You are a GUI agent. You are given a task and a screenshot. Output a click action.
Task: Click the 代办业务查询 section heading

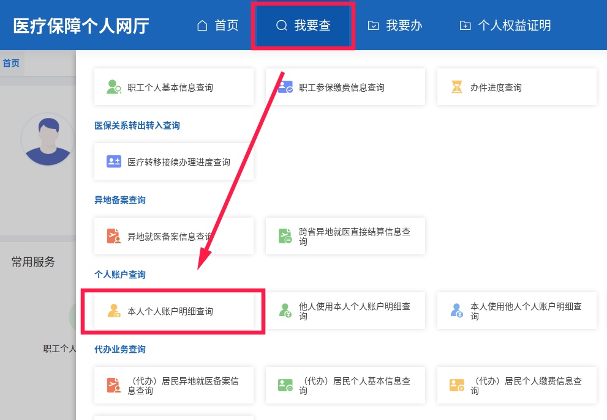point(120,349)
